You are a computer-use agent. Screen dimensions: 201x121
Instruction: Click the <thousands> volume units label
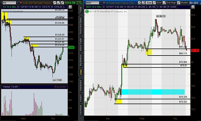click(x=60, y=87)
